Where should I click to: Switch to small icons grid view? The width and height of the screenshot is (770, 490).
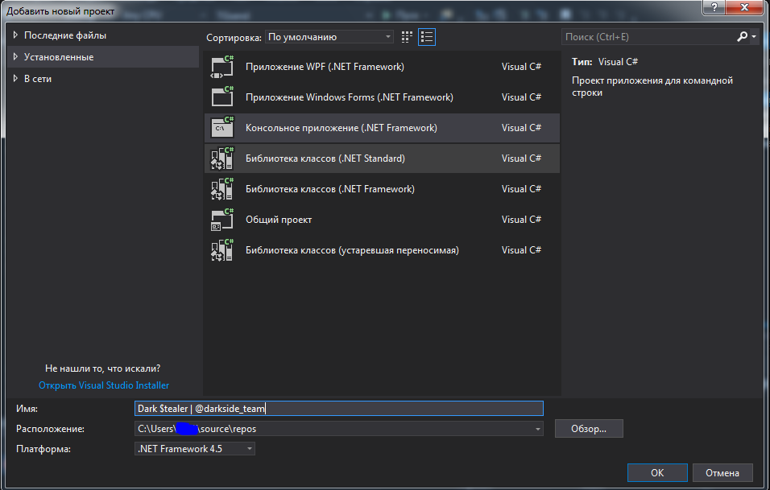pyautogui.click(x=407, y=37)
